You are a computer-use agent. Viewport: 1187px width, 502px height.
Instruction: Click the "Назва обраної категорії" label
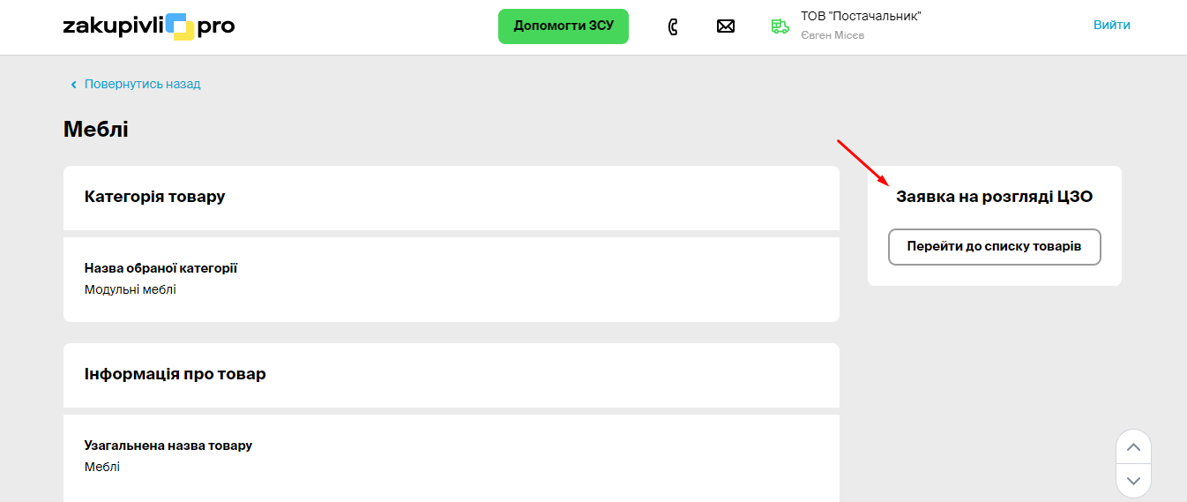[x=161, y=268]
